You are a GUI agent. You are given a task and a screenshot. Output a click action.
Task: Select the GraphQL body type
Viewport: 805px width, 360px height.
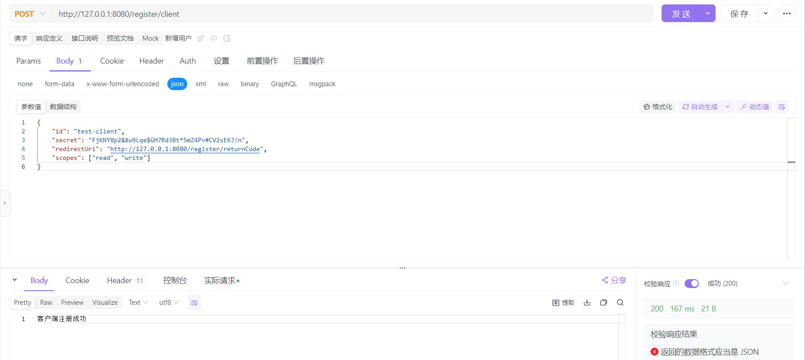click(284, 84)
